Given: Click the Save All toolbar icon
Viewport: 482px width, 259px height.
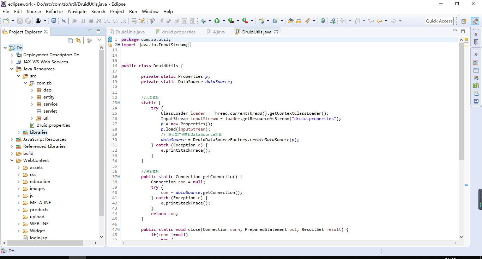Looking at the screenshot, I should [x=28, y=21].
